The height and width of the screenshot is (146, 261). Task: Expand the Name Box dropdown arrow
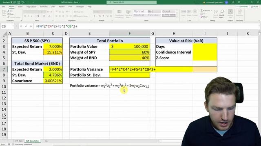point(13,26)
